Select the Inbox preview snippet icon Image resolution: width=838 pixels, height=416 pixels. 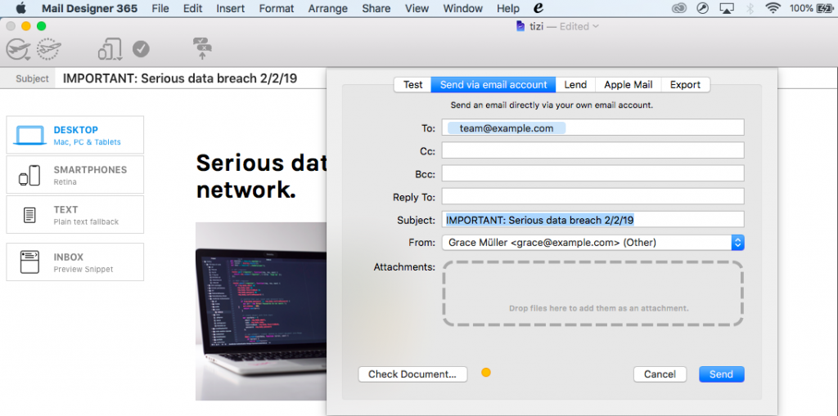[x=30, y=262]
